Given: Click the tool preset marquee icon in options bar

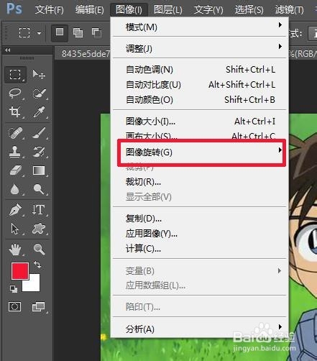Looking at the screenshot, I should pos(24,32).
